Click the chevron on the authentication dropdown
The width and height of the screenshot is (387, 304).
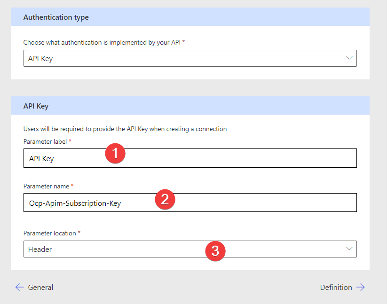[349, 58]
